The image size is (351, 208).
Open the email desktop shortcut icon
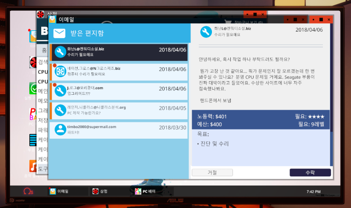33,36
